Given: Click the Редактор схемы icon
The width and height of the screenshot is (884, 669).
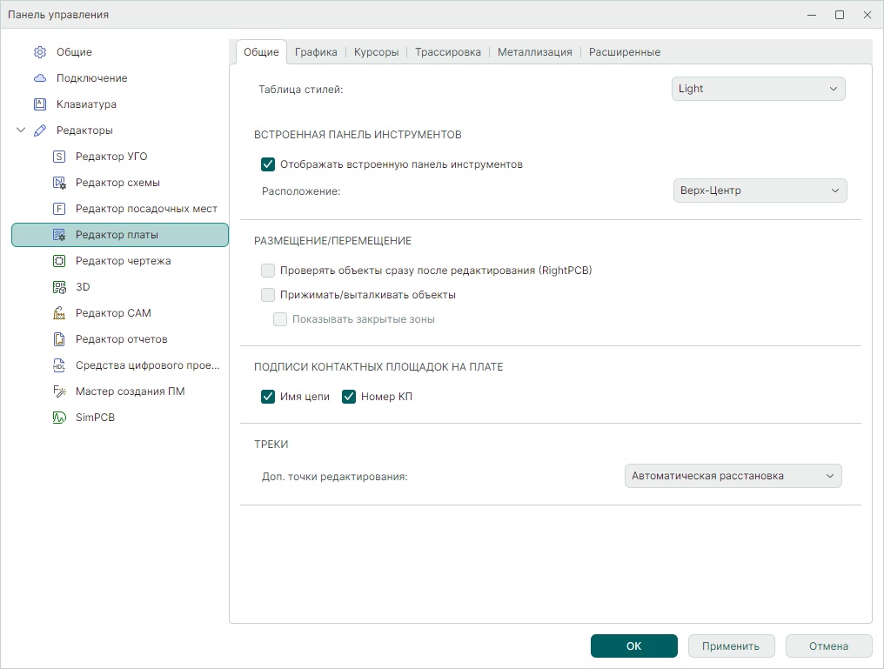Looking at the screenshot, I should point(59,183).
